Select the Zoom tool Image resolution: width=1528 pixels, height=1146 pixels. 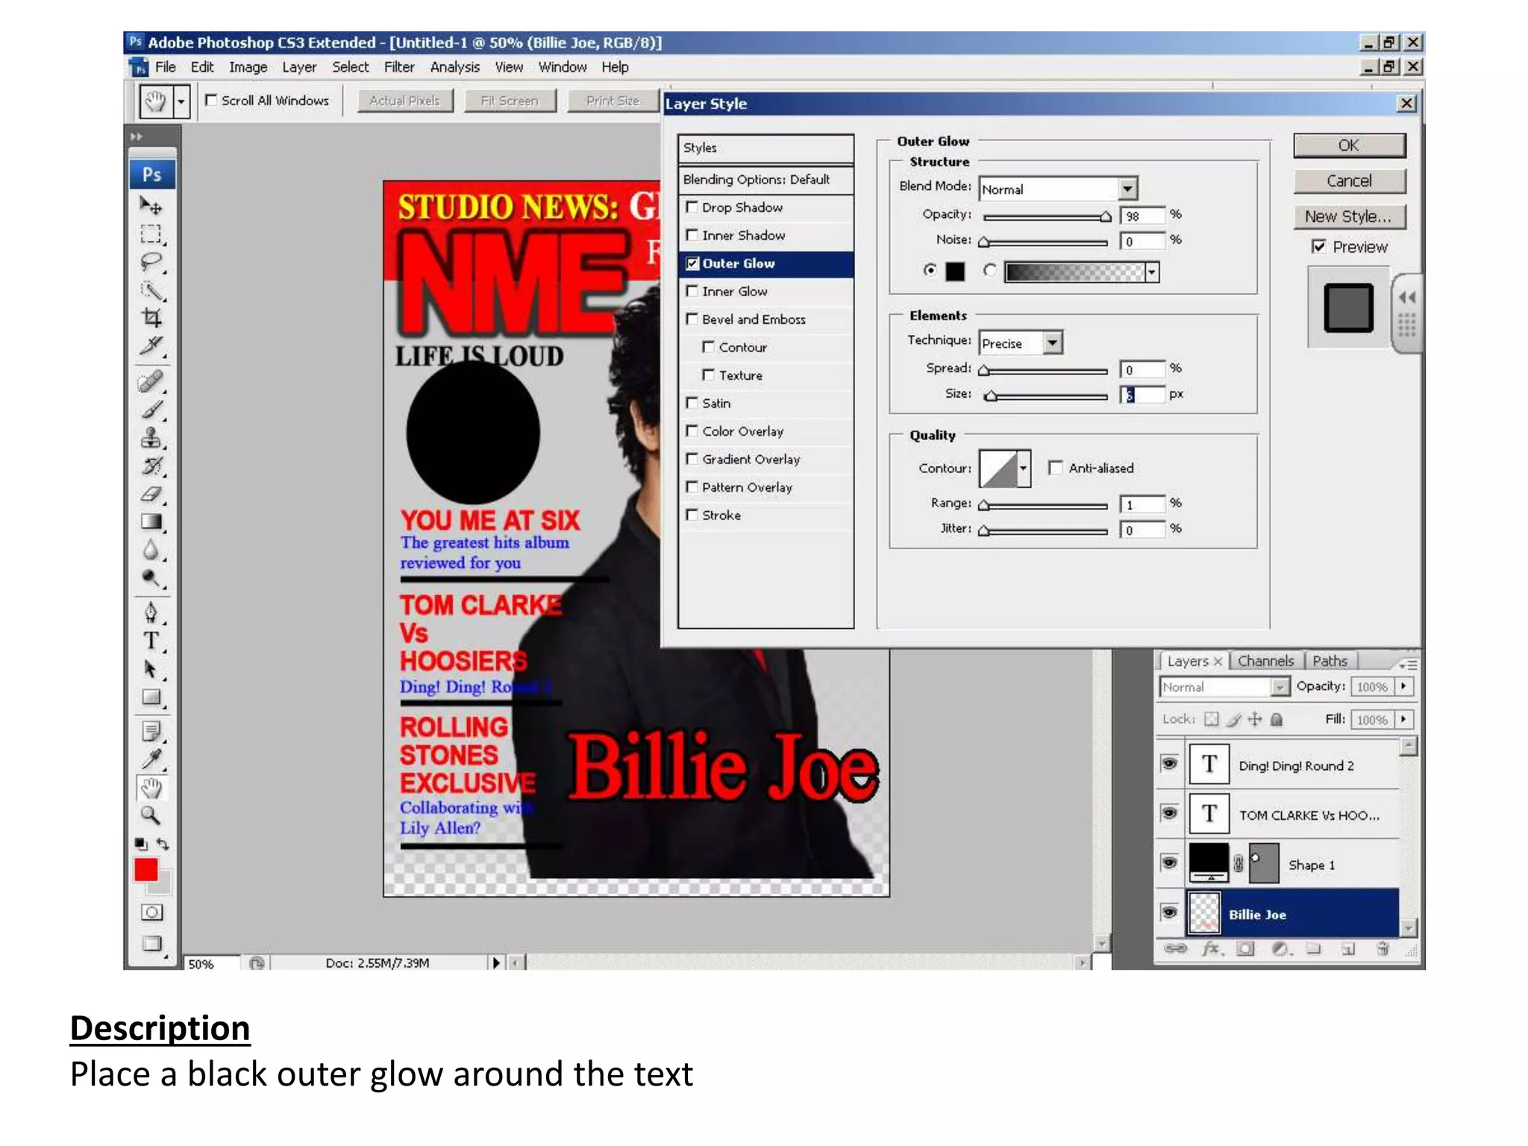(x=151, y=815)
